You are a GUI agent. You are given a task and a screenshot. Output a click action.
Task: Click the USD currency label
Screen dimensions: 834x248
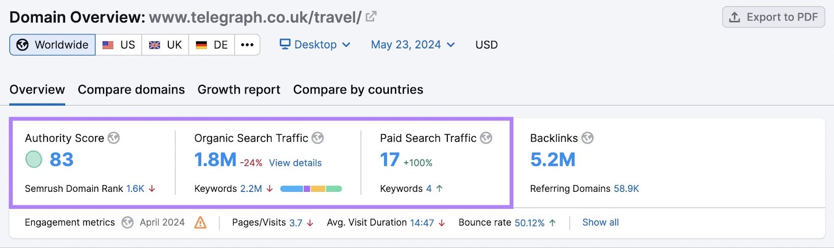[x=486, y=45]
